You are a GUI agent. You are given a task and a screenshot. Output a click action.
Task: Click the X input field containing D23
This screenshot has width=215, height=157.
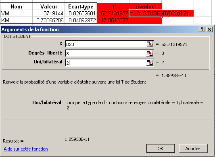coord(106,44)
